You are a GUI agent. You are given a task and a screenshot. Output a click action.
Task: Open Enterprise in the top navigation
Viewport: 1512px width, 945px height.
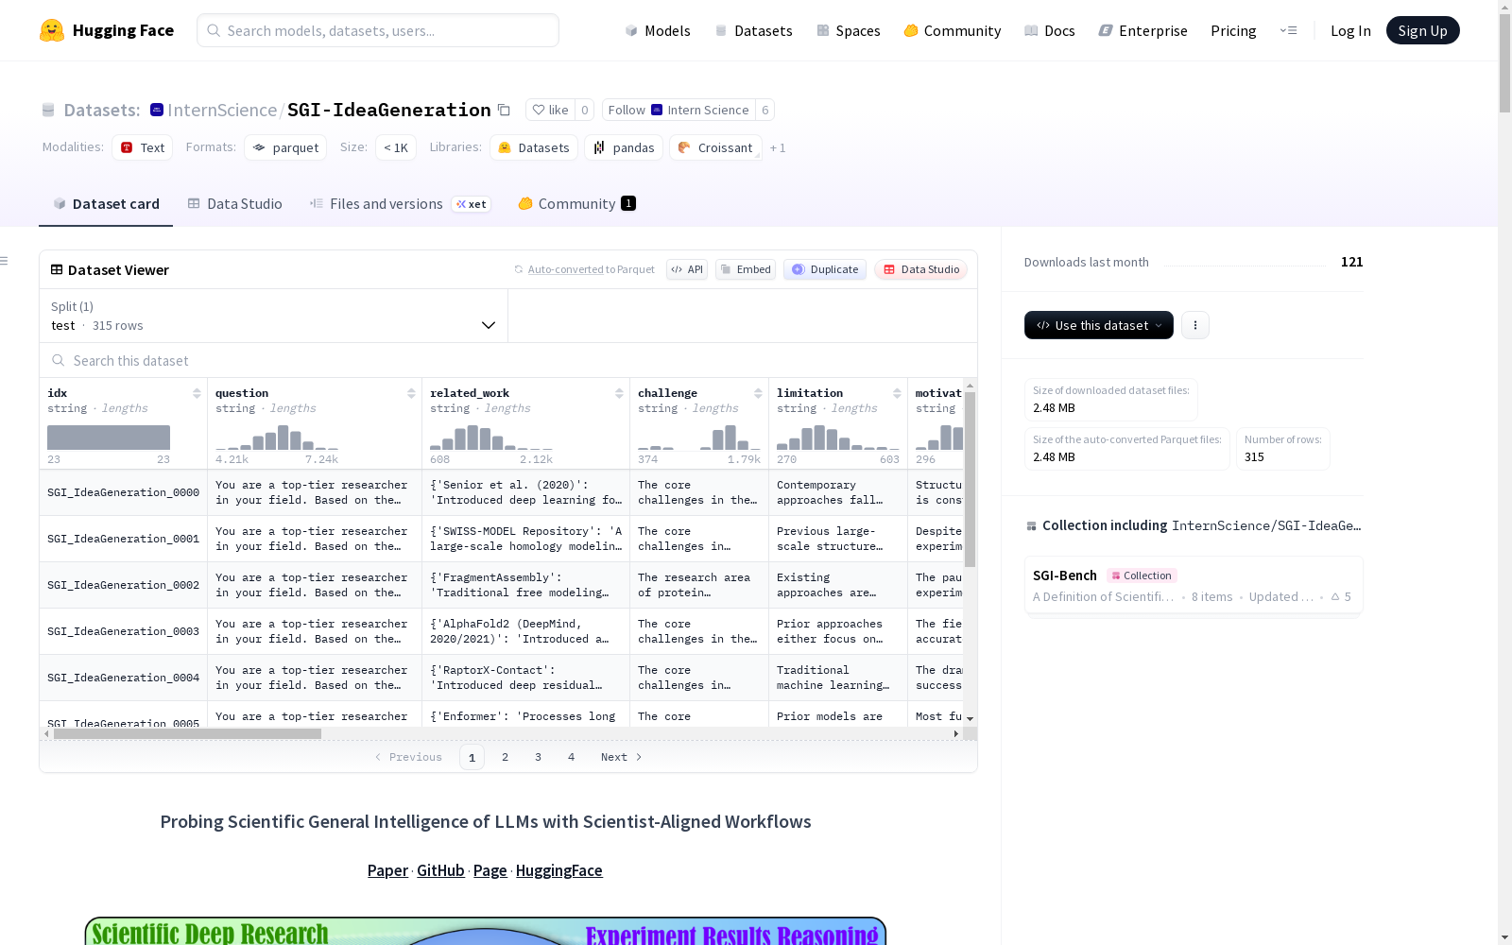1143,30
